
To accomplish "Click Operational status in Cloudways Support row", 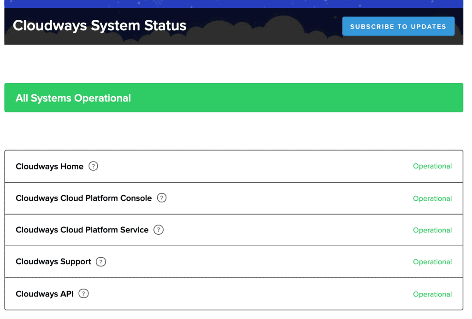I will (432, 262).
